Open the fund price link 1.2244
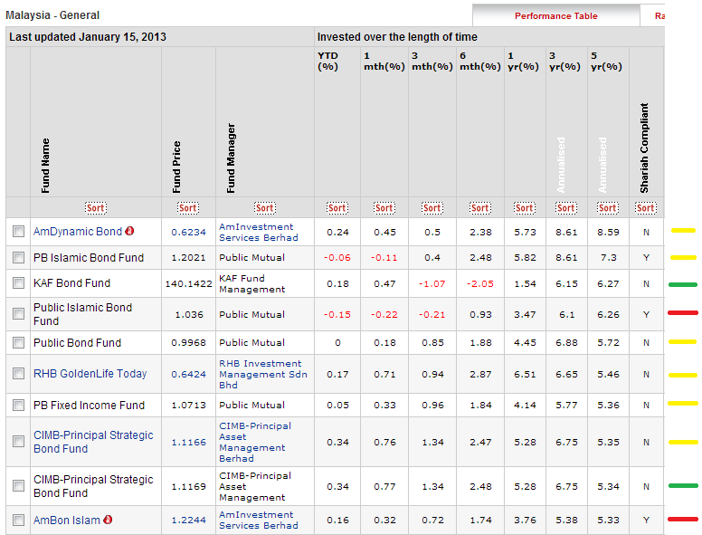The image size is (702, 535). [x=188, y=521]
